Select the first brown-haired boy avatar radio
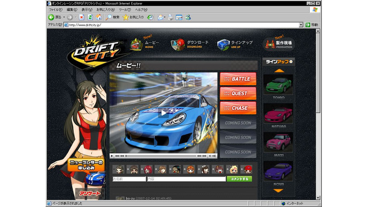Viewport: 368px width, 207px height. [x=114, y=169]
